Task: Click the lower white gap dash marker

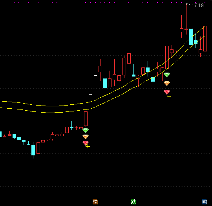Action: (x=90, y=94)
